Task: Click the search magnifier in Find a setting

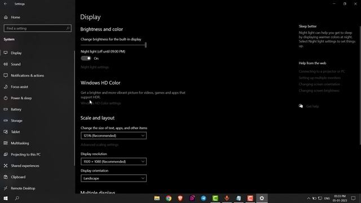Action: [68, 28]
